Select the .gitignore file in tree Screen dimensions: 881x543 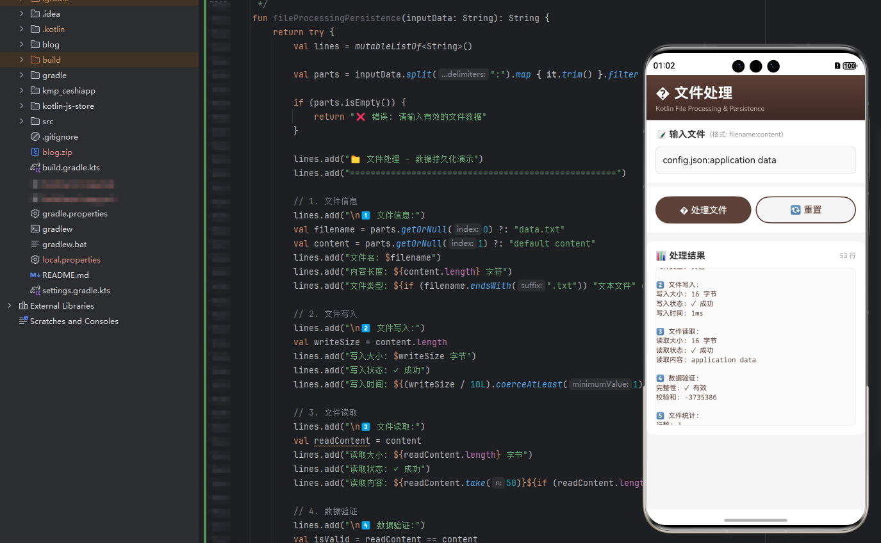tap(60, 136)
